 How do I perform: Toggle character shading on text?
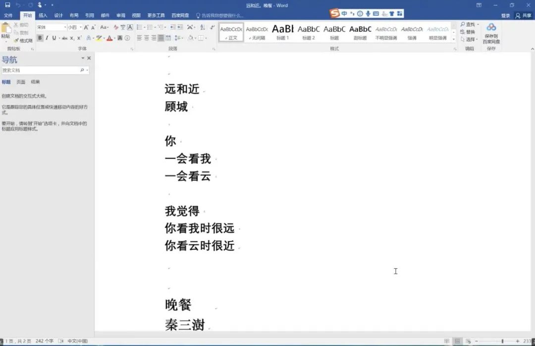(x=120, y=38)
